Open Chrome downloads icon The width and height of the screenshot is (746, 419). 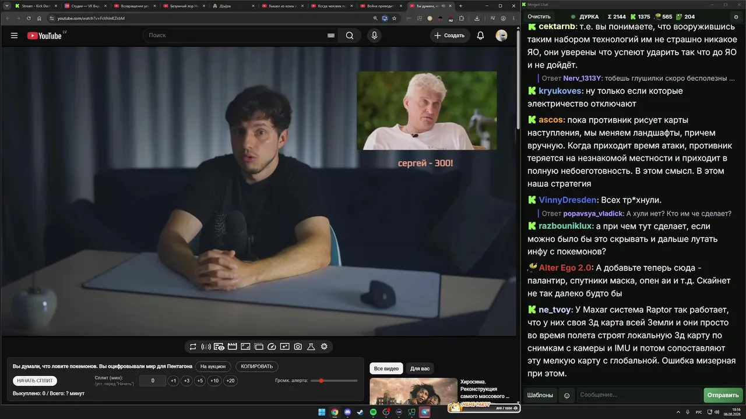click(x=477, y=18)
